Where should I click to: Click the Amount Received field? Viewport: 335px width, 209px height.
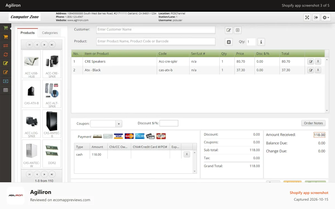(319, 135)
